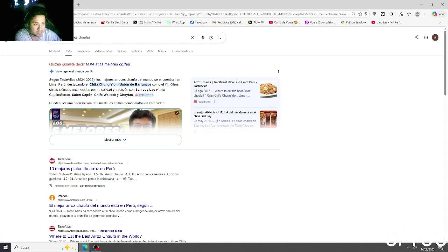Switch to Videos cortos tab
448x252 pixels.
[103, 51]
